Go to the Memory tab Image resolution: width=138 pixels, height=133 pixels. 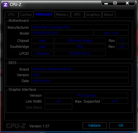click(x=62, y=15)
